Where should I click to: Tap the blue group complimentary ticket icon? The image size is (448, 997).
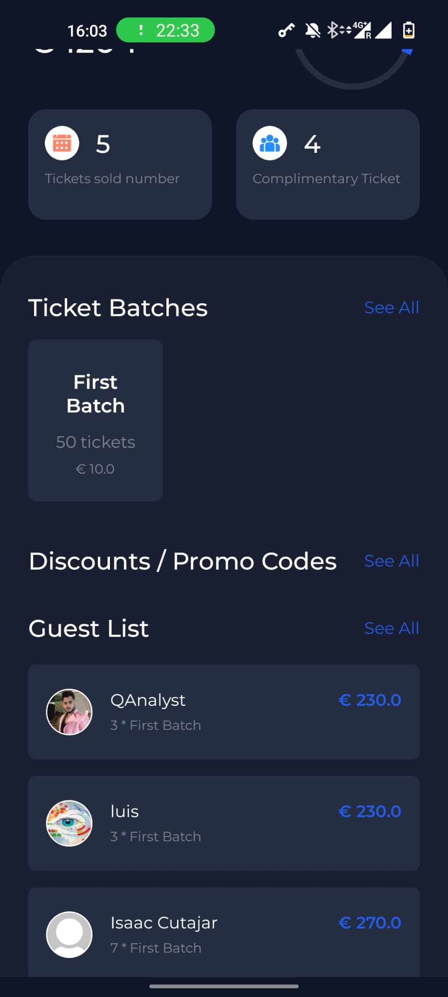tap(269, 144)
